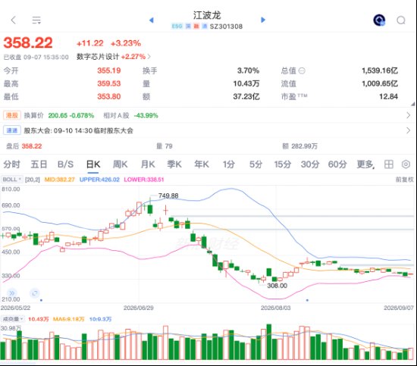Click the 市盈 value 12.84

click(x=388, y=96)
